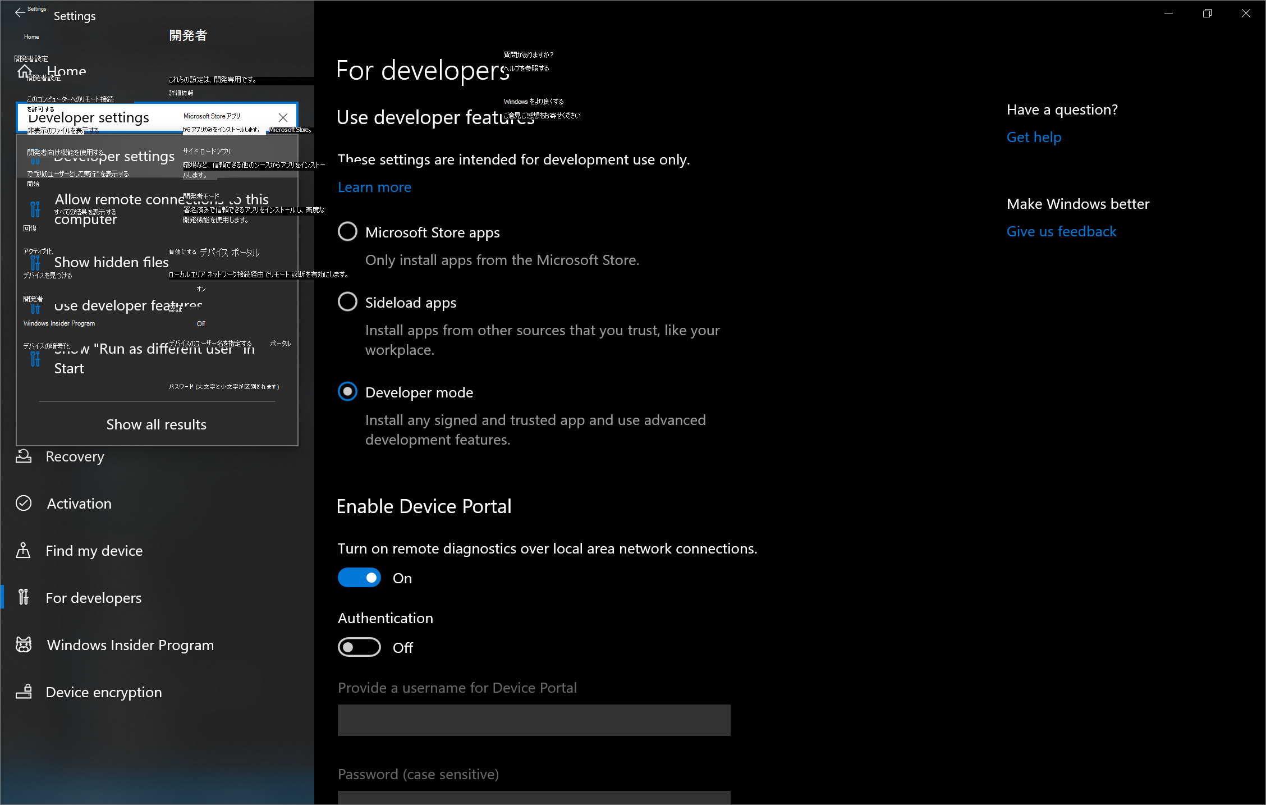The image size is (1266, 805).
Task: Turn off Device Portal remote diagnostics toggle
Action: (359, 578)
